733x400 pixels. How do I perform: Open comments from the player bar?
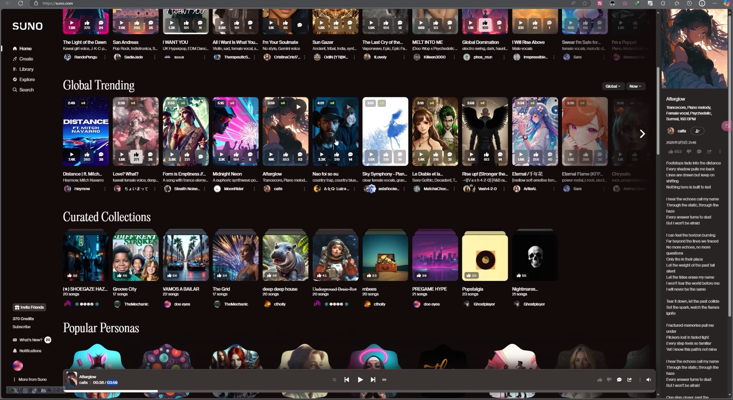click(619, 380)
